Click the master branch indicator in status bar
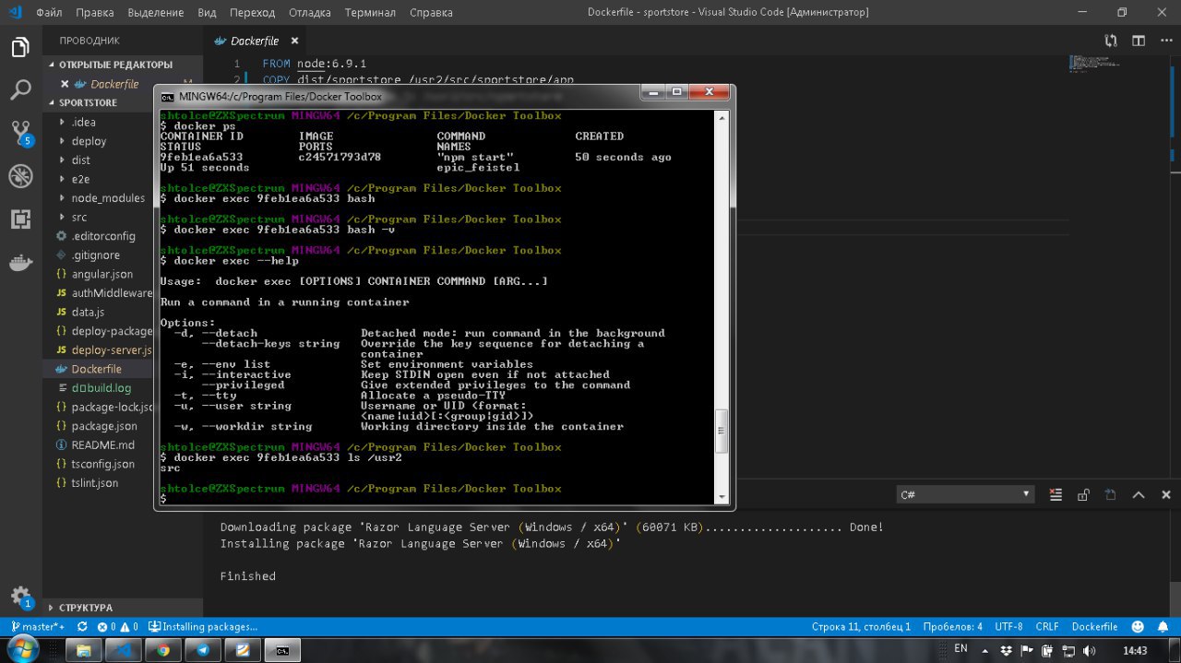This screenshot has height=663, width=1181. coord(37,626)
